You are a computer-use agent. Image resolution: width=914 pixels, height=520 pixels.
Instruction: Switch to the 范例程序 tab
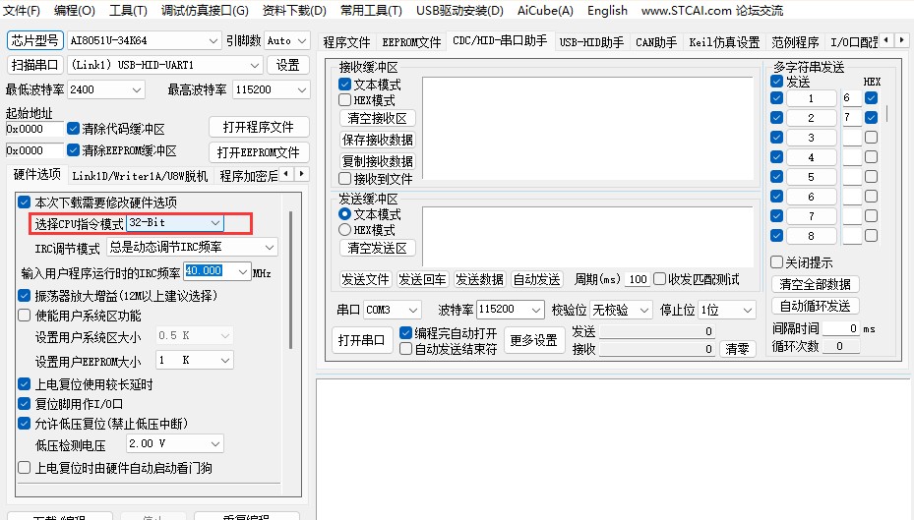pyautogui.click(x=795, y=42)
